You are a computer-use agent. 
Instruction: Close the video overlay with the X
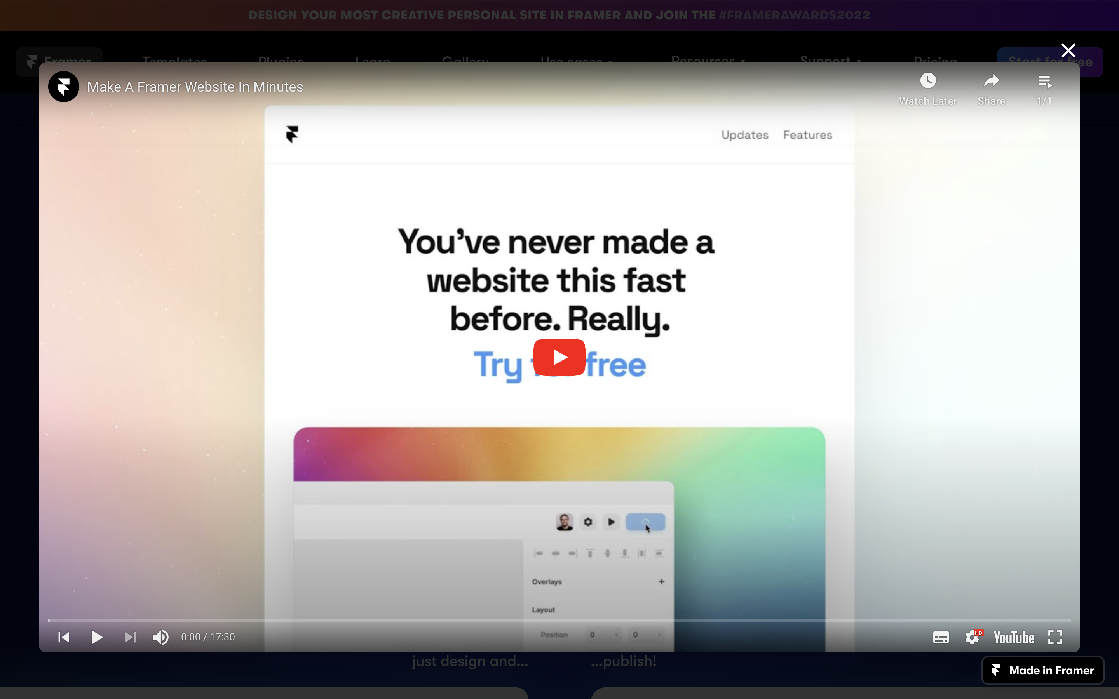point(1068,50)
